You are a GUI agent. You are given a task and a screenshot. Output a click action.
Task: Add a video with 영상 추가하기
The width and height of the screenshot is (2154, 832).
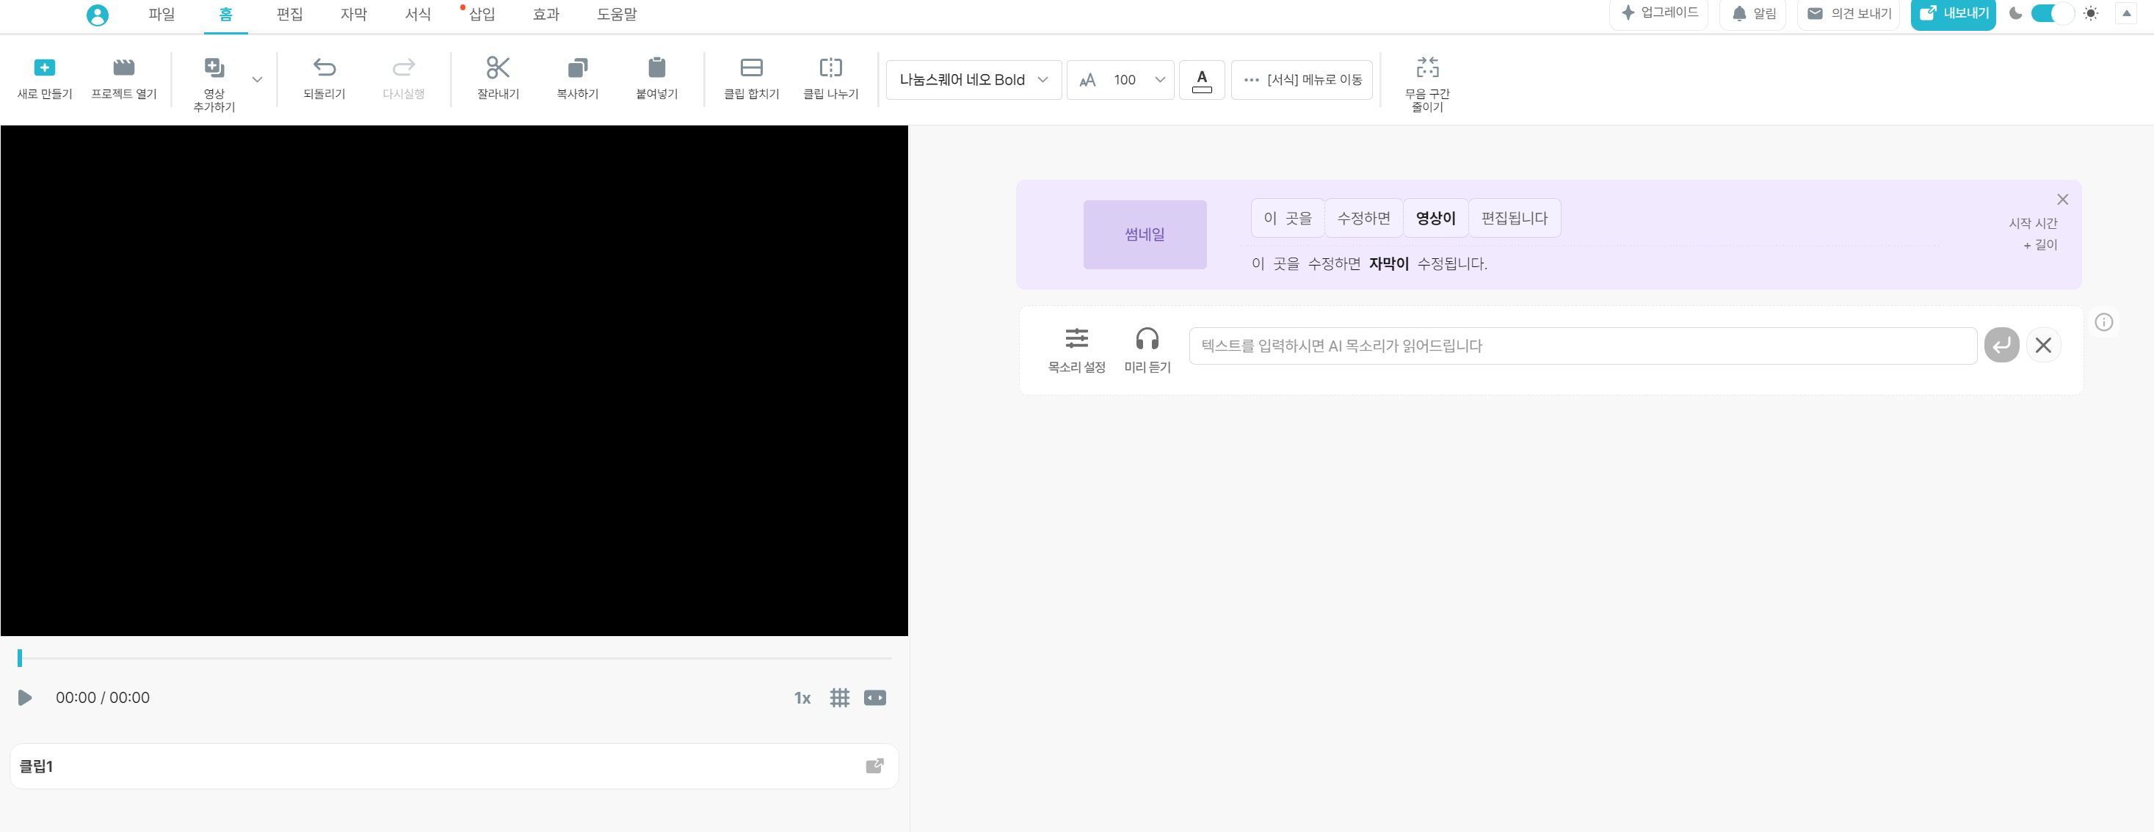(x=214, y=84)
